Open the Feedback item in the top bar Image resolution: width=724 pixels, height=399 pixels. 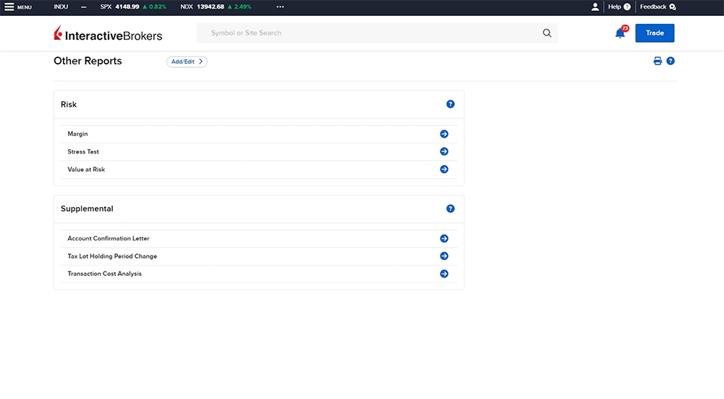click(657, 7)
